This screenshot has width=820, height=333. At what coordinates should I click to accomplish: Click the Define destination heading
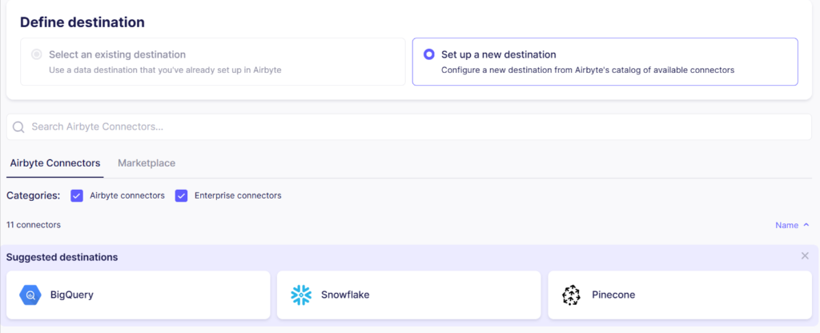[82, 22]
